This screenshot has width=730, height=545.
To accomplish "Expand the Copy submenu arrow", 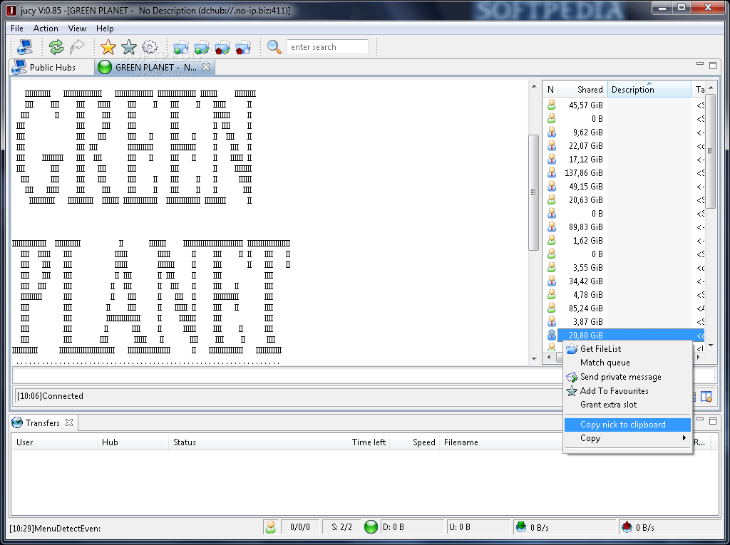I will (684, 438).
